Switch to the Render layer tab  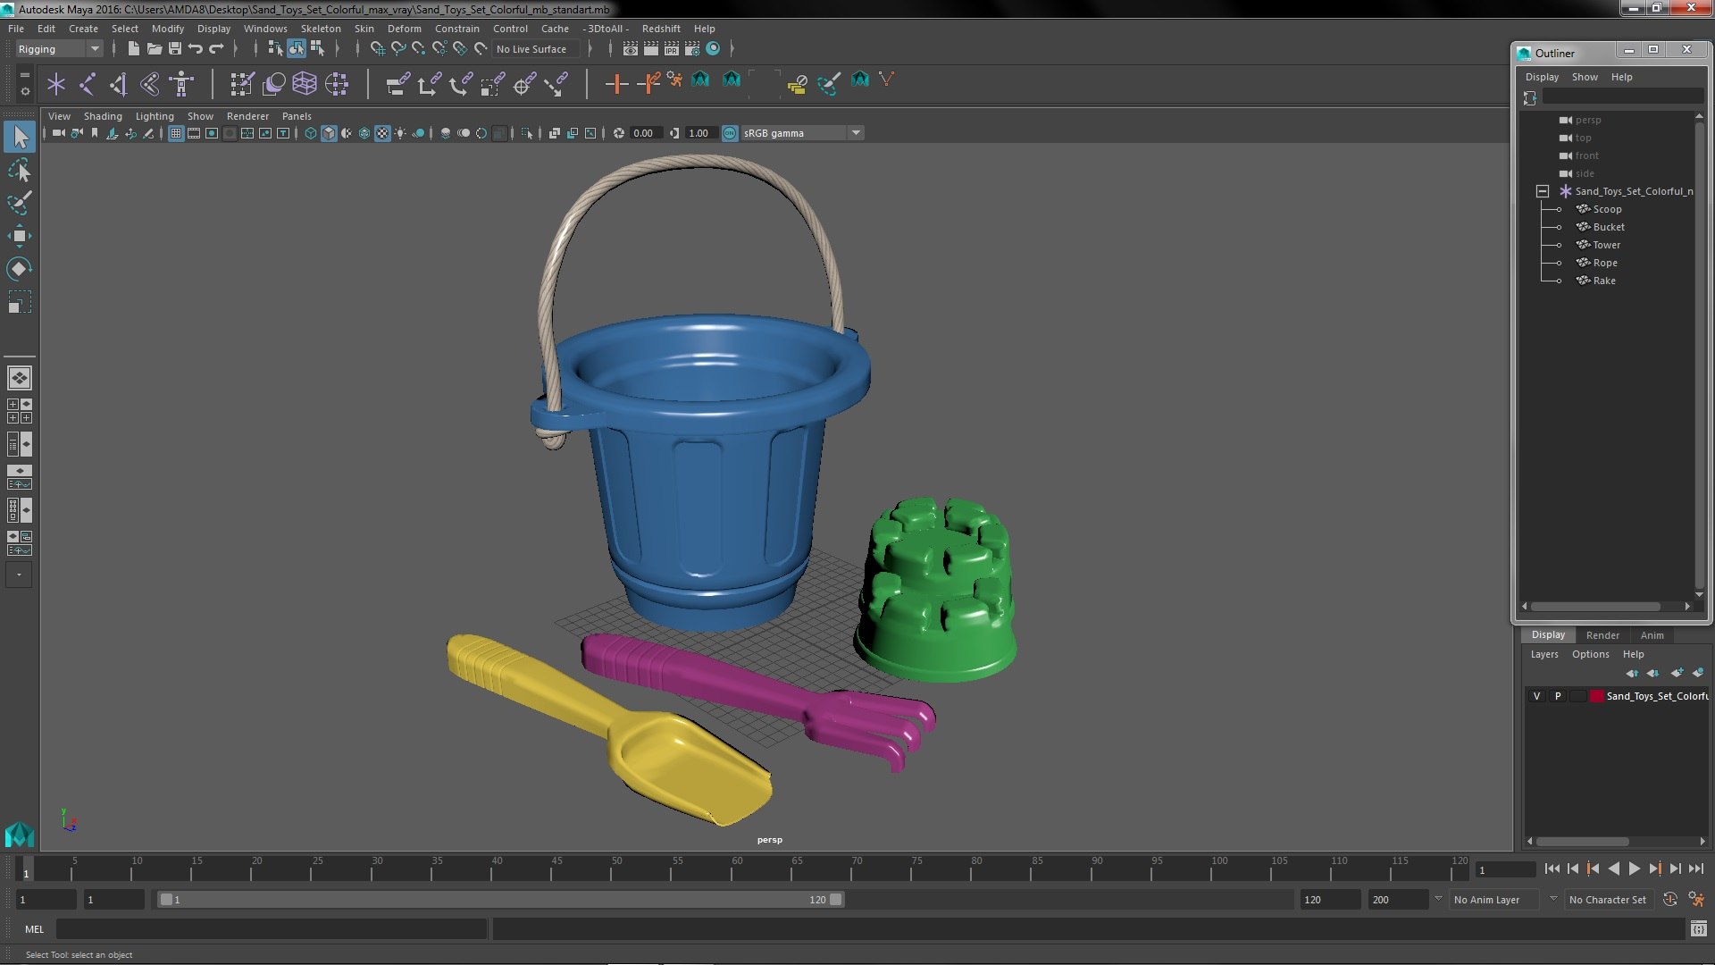click(1602, 635)
